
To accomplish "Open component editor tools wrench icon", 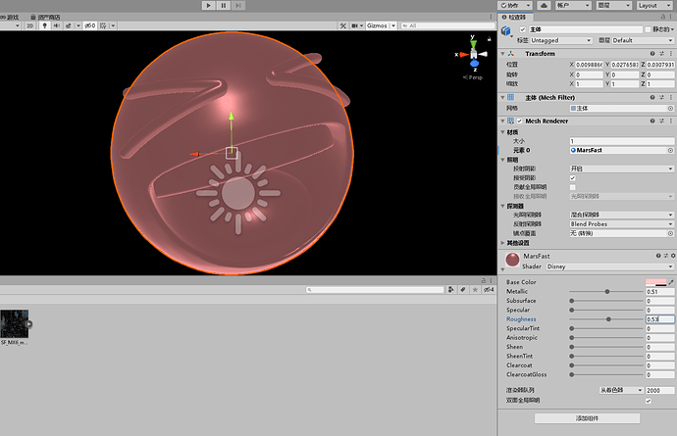I will coord(342,25).
